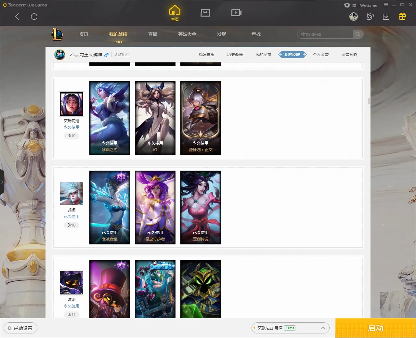The width and height of the screenshot is (416, 338).
Task: Click the 迦娜 3/10 skin count
Action: tap(71, 225)
